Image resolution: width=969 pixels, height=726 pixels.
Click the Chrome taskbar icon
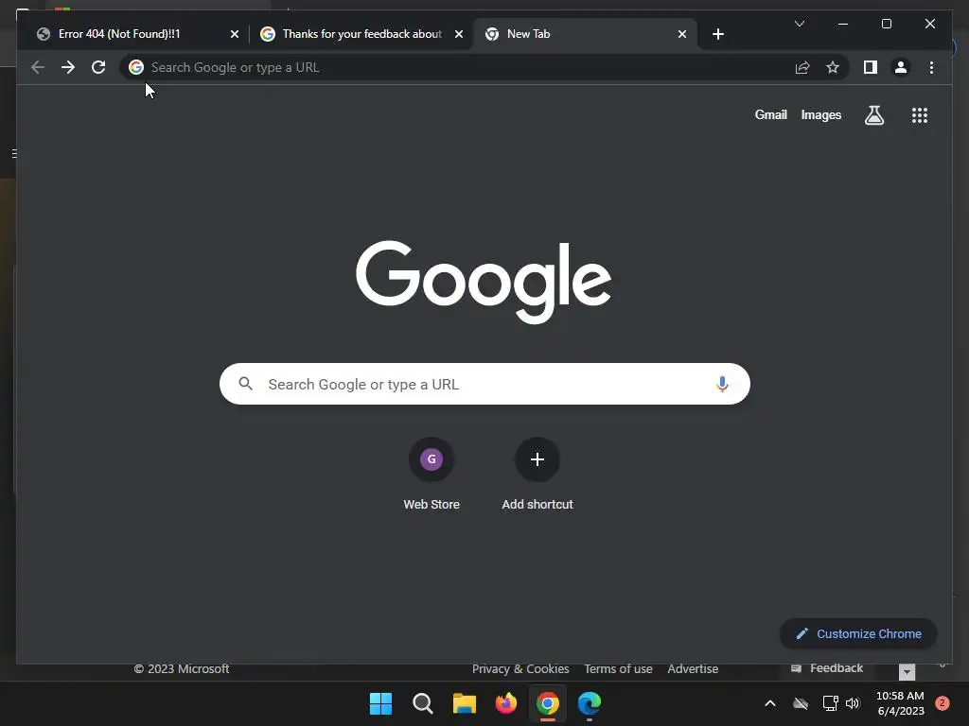tap(548, 703)
